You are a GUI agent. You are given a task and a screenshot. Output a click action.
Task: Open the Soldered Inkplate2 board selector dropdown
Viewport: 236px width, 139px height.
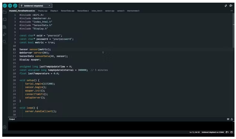coord(36,6)
